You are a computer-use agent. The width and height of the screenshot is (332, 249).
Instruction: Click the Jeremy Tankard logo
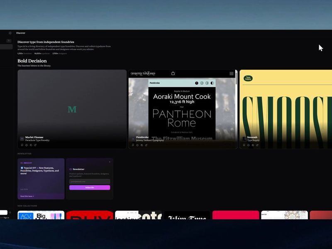tap(143, 73)
